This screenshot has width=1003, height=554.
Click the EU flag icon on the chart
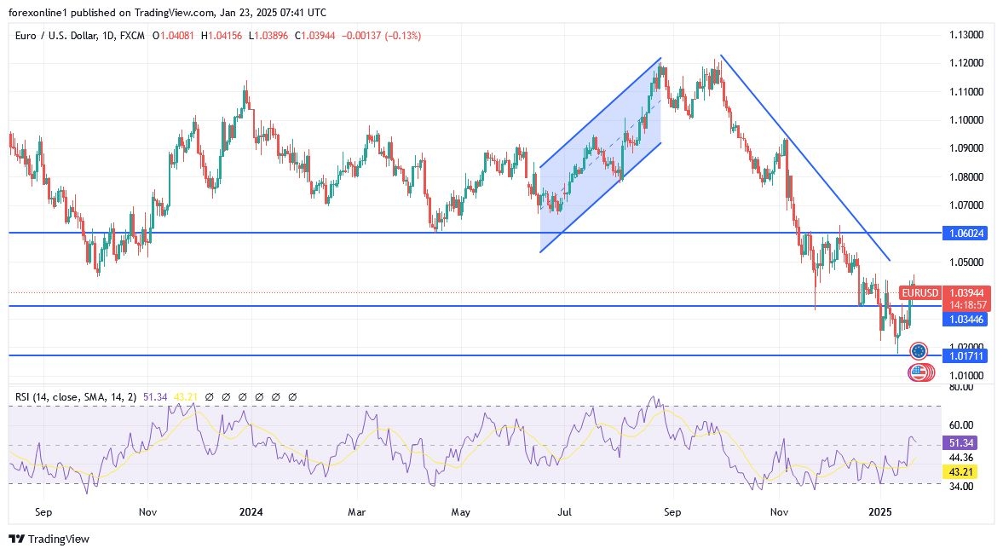coord(918,350)
